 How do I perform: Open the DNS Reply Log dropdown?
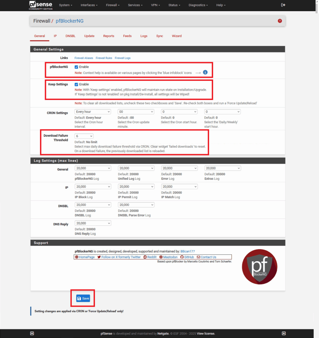[x=93, y=223]
